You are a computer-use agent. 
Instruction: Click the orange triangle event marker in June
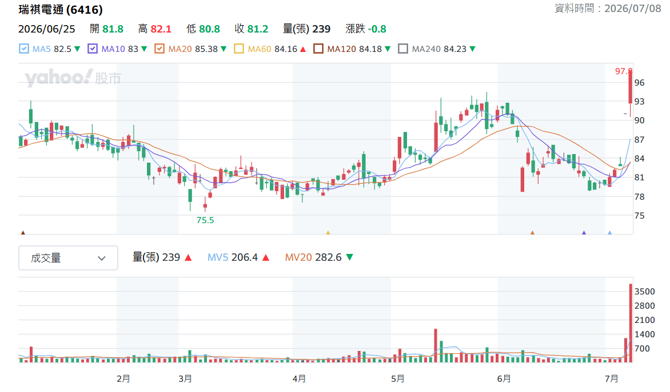point(532,232)
